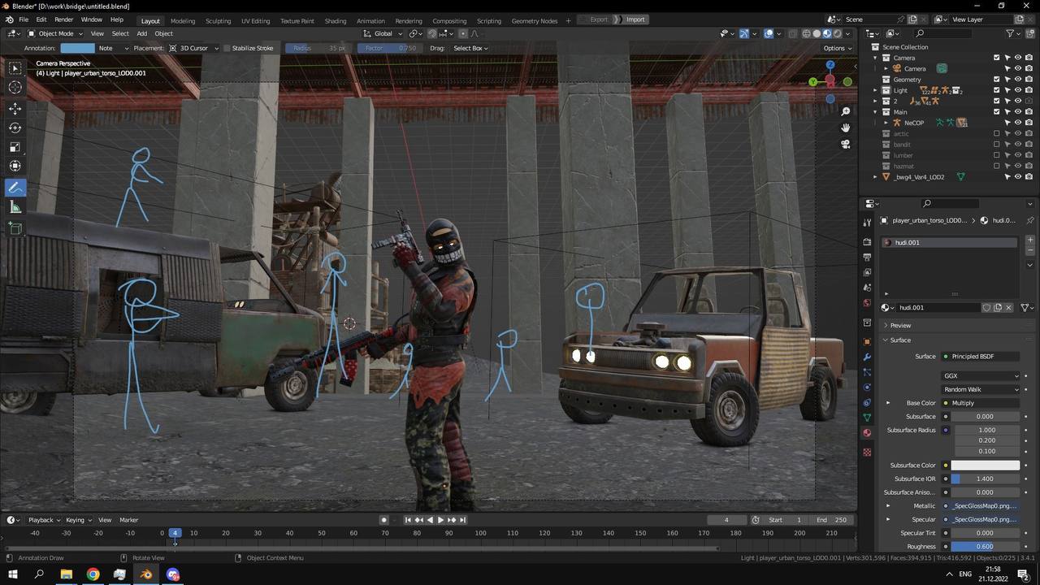The height and width of the screenshot is (585, 1040).
Task: Select the Measure tool in left toolbar
Action: [x=15, y=207]
